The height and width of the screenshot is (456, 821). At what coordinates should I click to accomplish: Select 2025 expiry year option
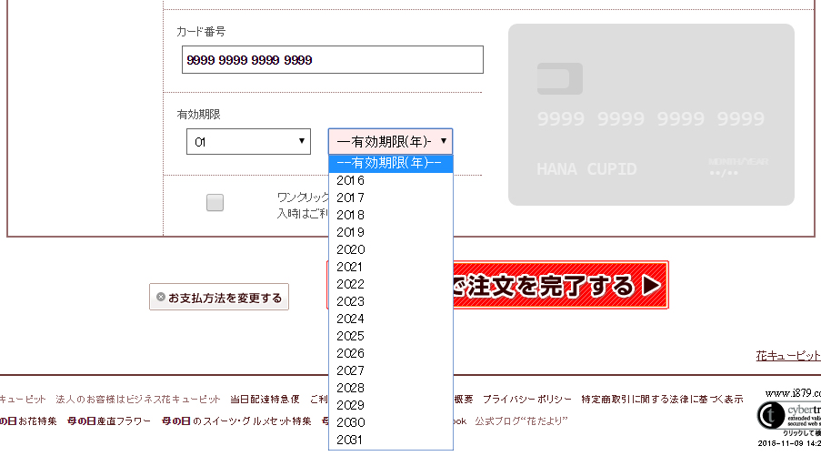coord(391,336)
